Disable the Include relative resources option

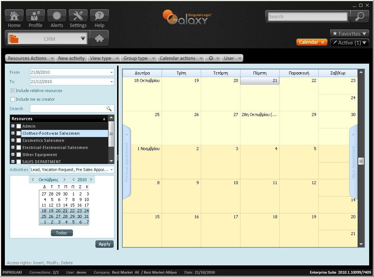[x=12, y=90]
